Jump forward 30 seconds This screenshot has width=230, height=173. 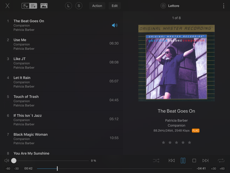pyautogui.click(x=213, y=169)
